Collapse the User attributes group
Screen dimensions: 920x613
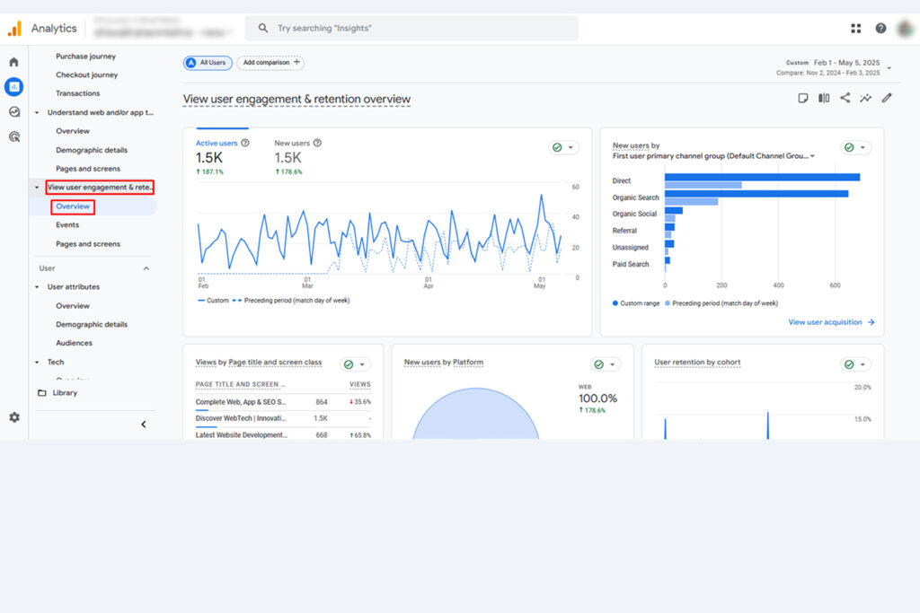(37, 287)
